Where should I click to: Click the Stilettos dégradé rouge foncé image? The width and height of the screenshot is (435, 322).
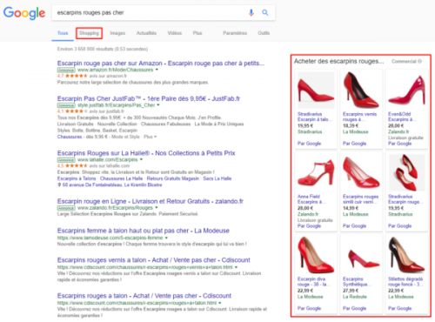pyautogui.click(x=406, y=255)
